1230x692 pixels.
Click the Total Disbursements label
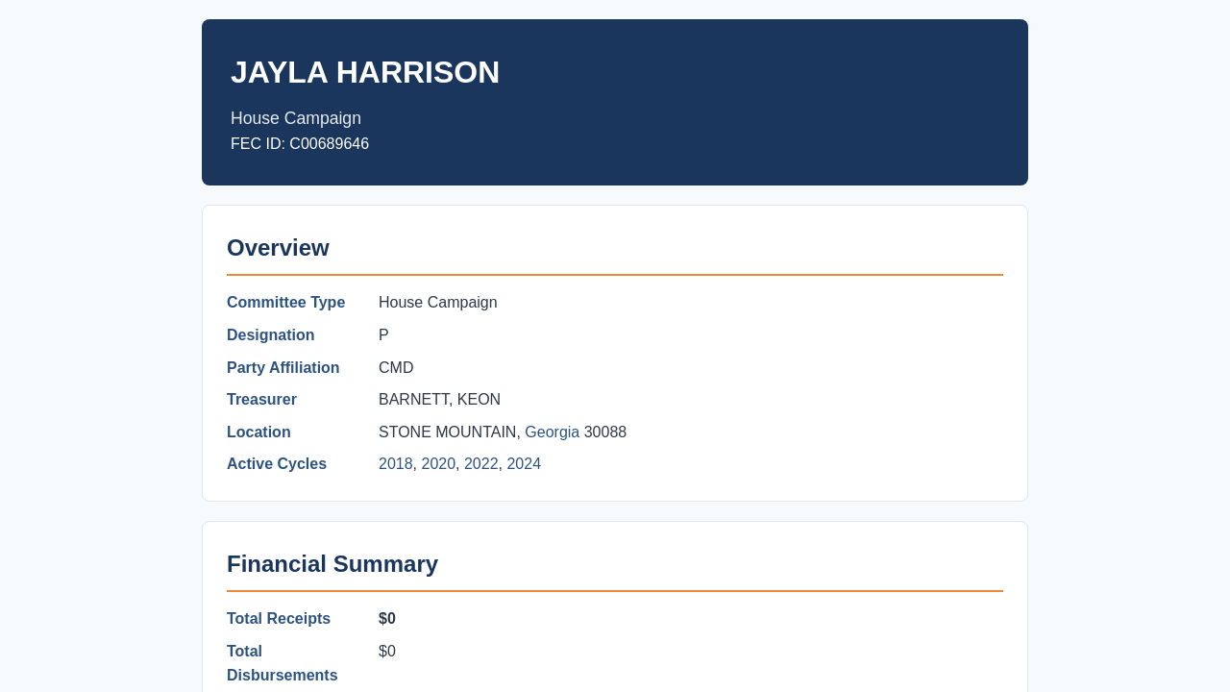[x=282, y=663]
